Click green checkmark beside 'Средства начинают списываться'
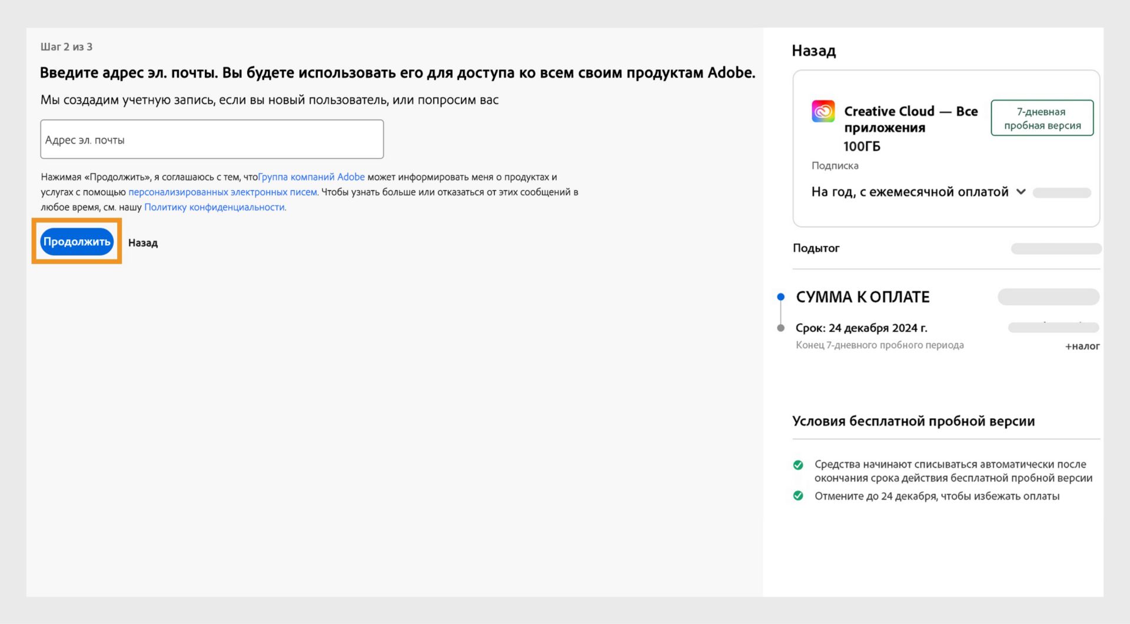 798,465
